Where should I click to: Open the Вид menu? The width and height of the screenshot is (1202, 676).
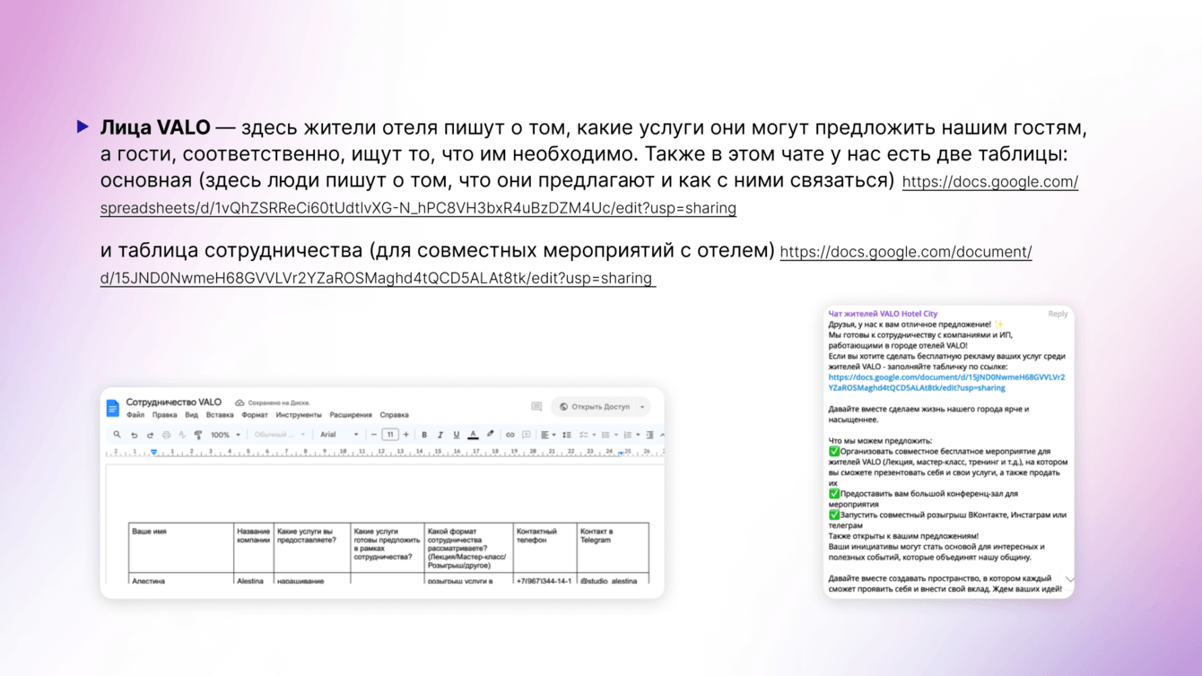click(191, 415)
